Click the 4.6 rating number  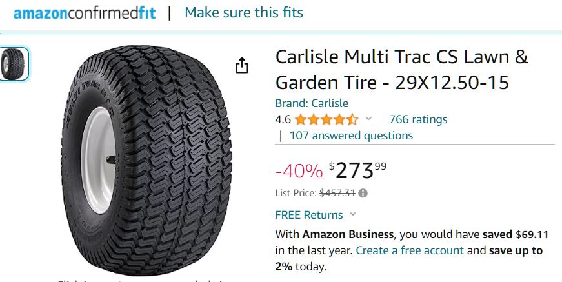283,119
